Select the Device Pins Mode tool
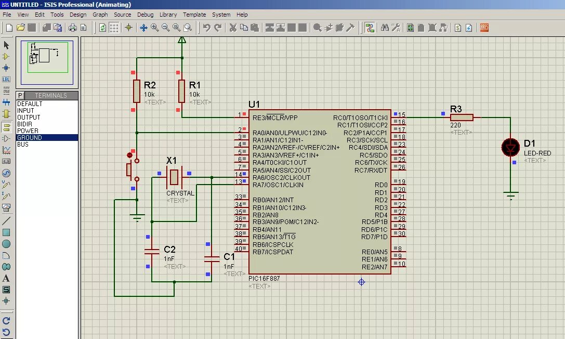Viewport: 565px width, 339px height. pyautogui.click(x=6, y=139)
